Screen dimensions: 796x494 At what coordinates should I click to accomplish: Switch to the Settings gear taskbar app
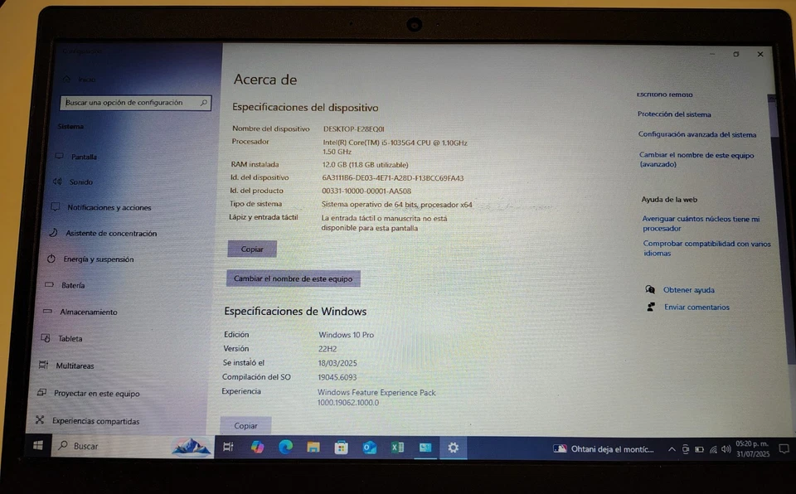coord(454,448)
